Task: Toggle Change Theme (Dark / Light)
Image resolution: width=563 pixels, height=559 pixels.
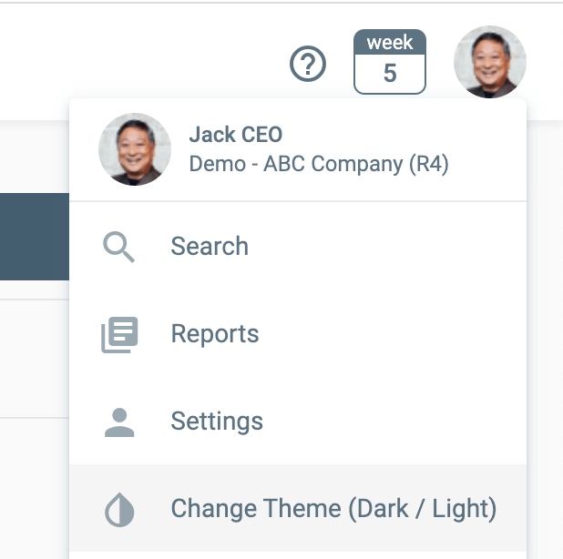Action: tap(333, 509)
